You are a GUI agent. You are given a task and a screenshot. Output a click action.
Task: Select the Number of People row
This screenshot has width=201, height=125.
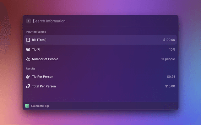pos(45,59)
